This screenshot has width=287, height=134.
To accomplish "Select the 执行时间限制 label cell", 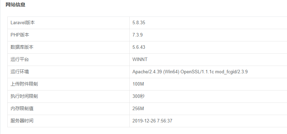I will pos(69,96).
